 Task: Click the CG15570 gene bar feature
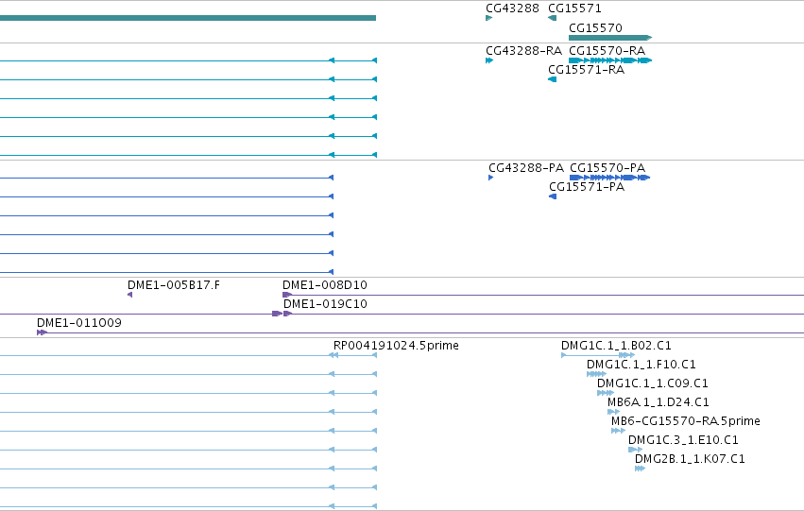click(610, 38)
